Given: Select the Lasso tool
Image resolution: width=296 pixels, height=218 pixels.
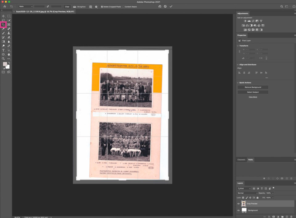Looking at the screenshot, I should tap(3, 20).
